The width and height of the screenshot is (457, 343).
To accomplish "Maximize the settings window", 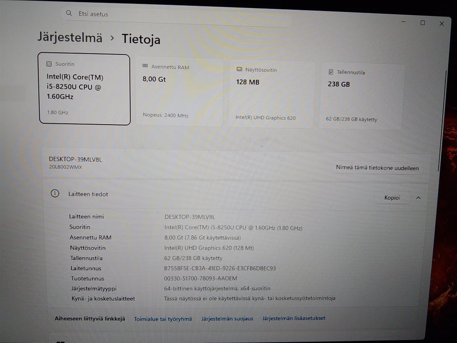I will coord(423,23).
